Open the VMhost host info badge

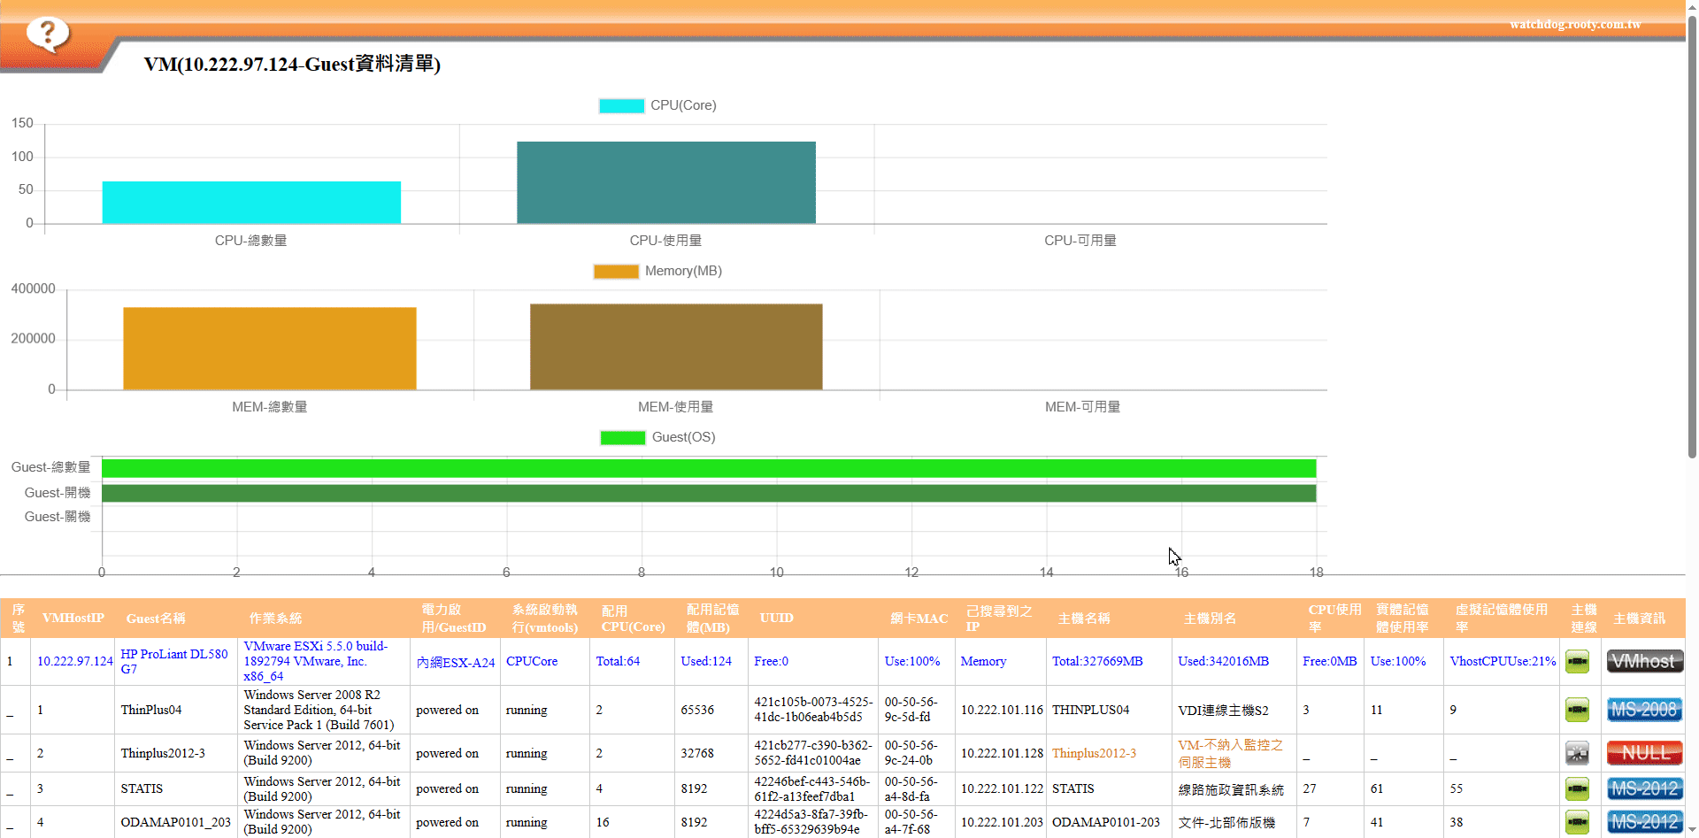click(x=1644, y=662)
